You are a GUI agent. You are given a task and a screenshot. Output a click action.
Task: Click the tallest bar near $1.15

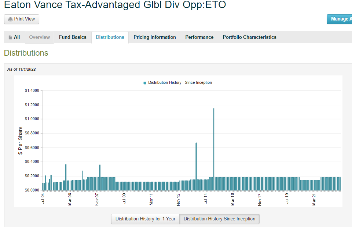(214, 149)
